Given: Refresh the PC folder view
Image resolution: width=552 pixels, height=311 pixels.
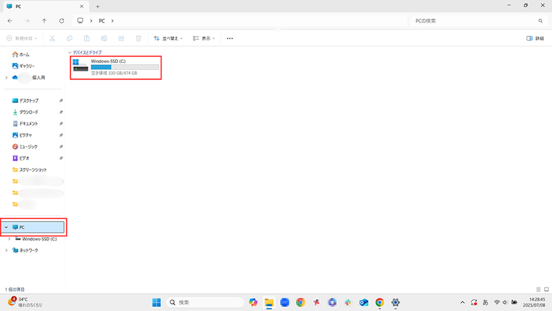Looking at the screenshot, I should pyautogui.click(x=61, y=21).
